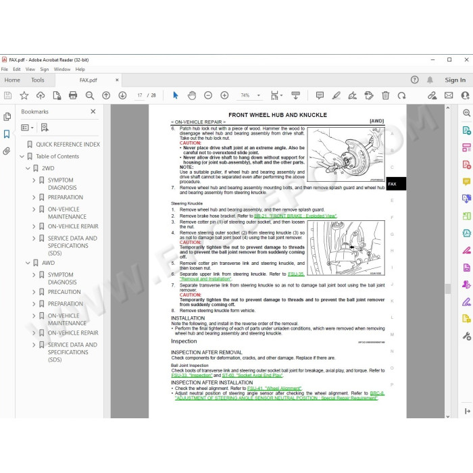The width and height of the screenshot is (473, 473).
Task: Open the FSU-33 Inspection link
Action: (x=191, y=375)
